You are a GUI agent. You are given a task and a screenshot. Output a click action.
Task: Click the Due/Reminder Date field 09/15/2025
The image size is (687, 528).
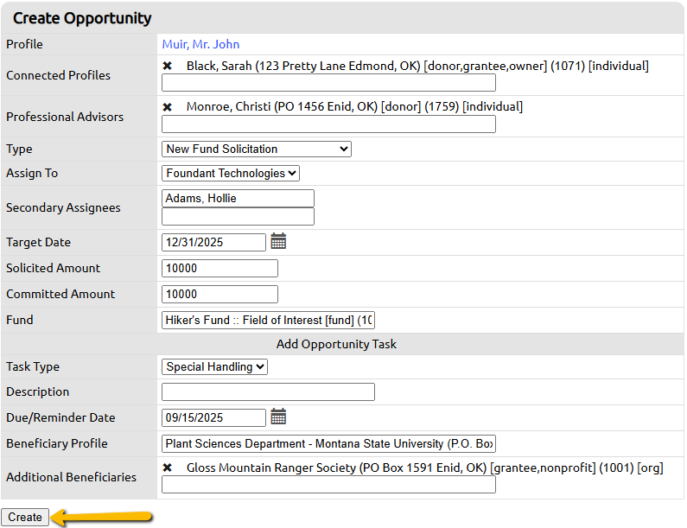213,417
